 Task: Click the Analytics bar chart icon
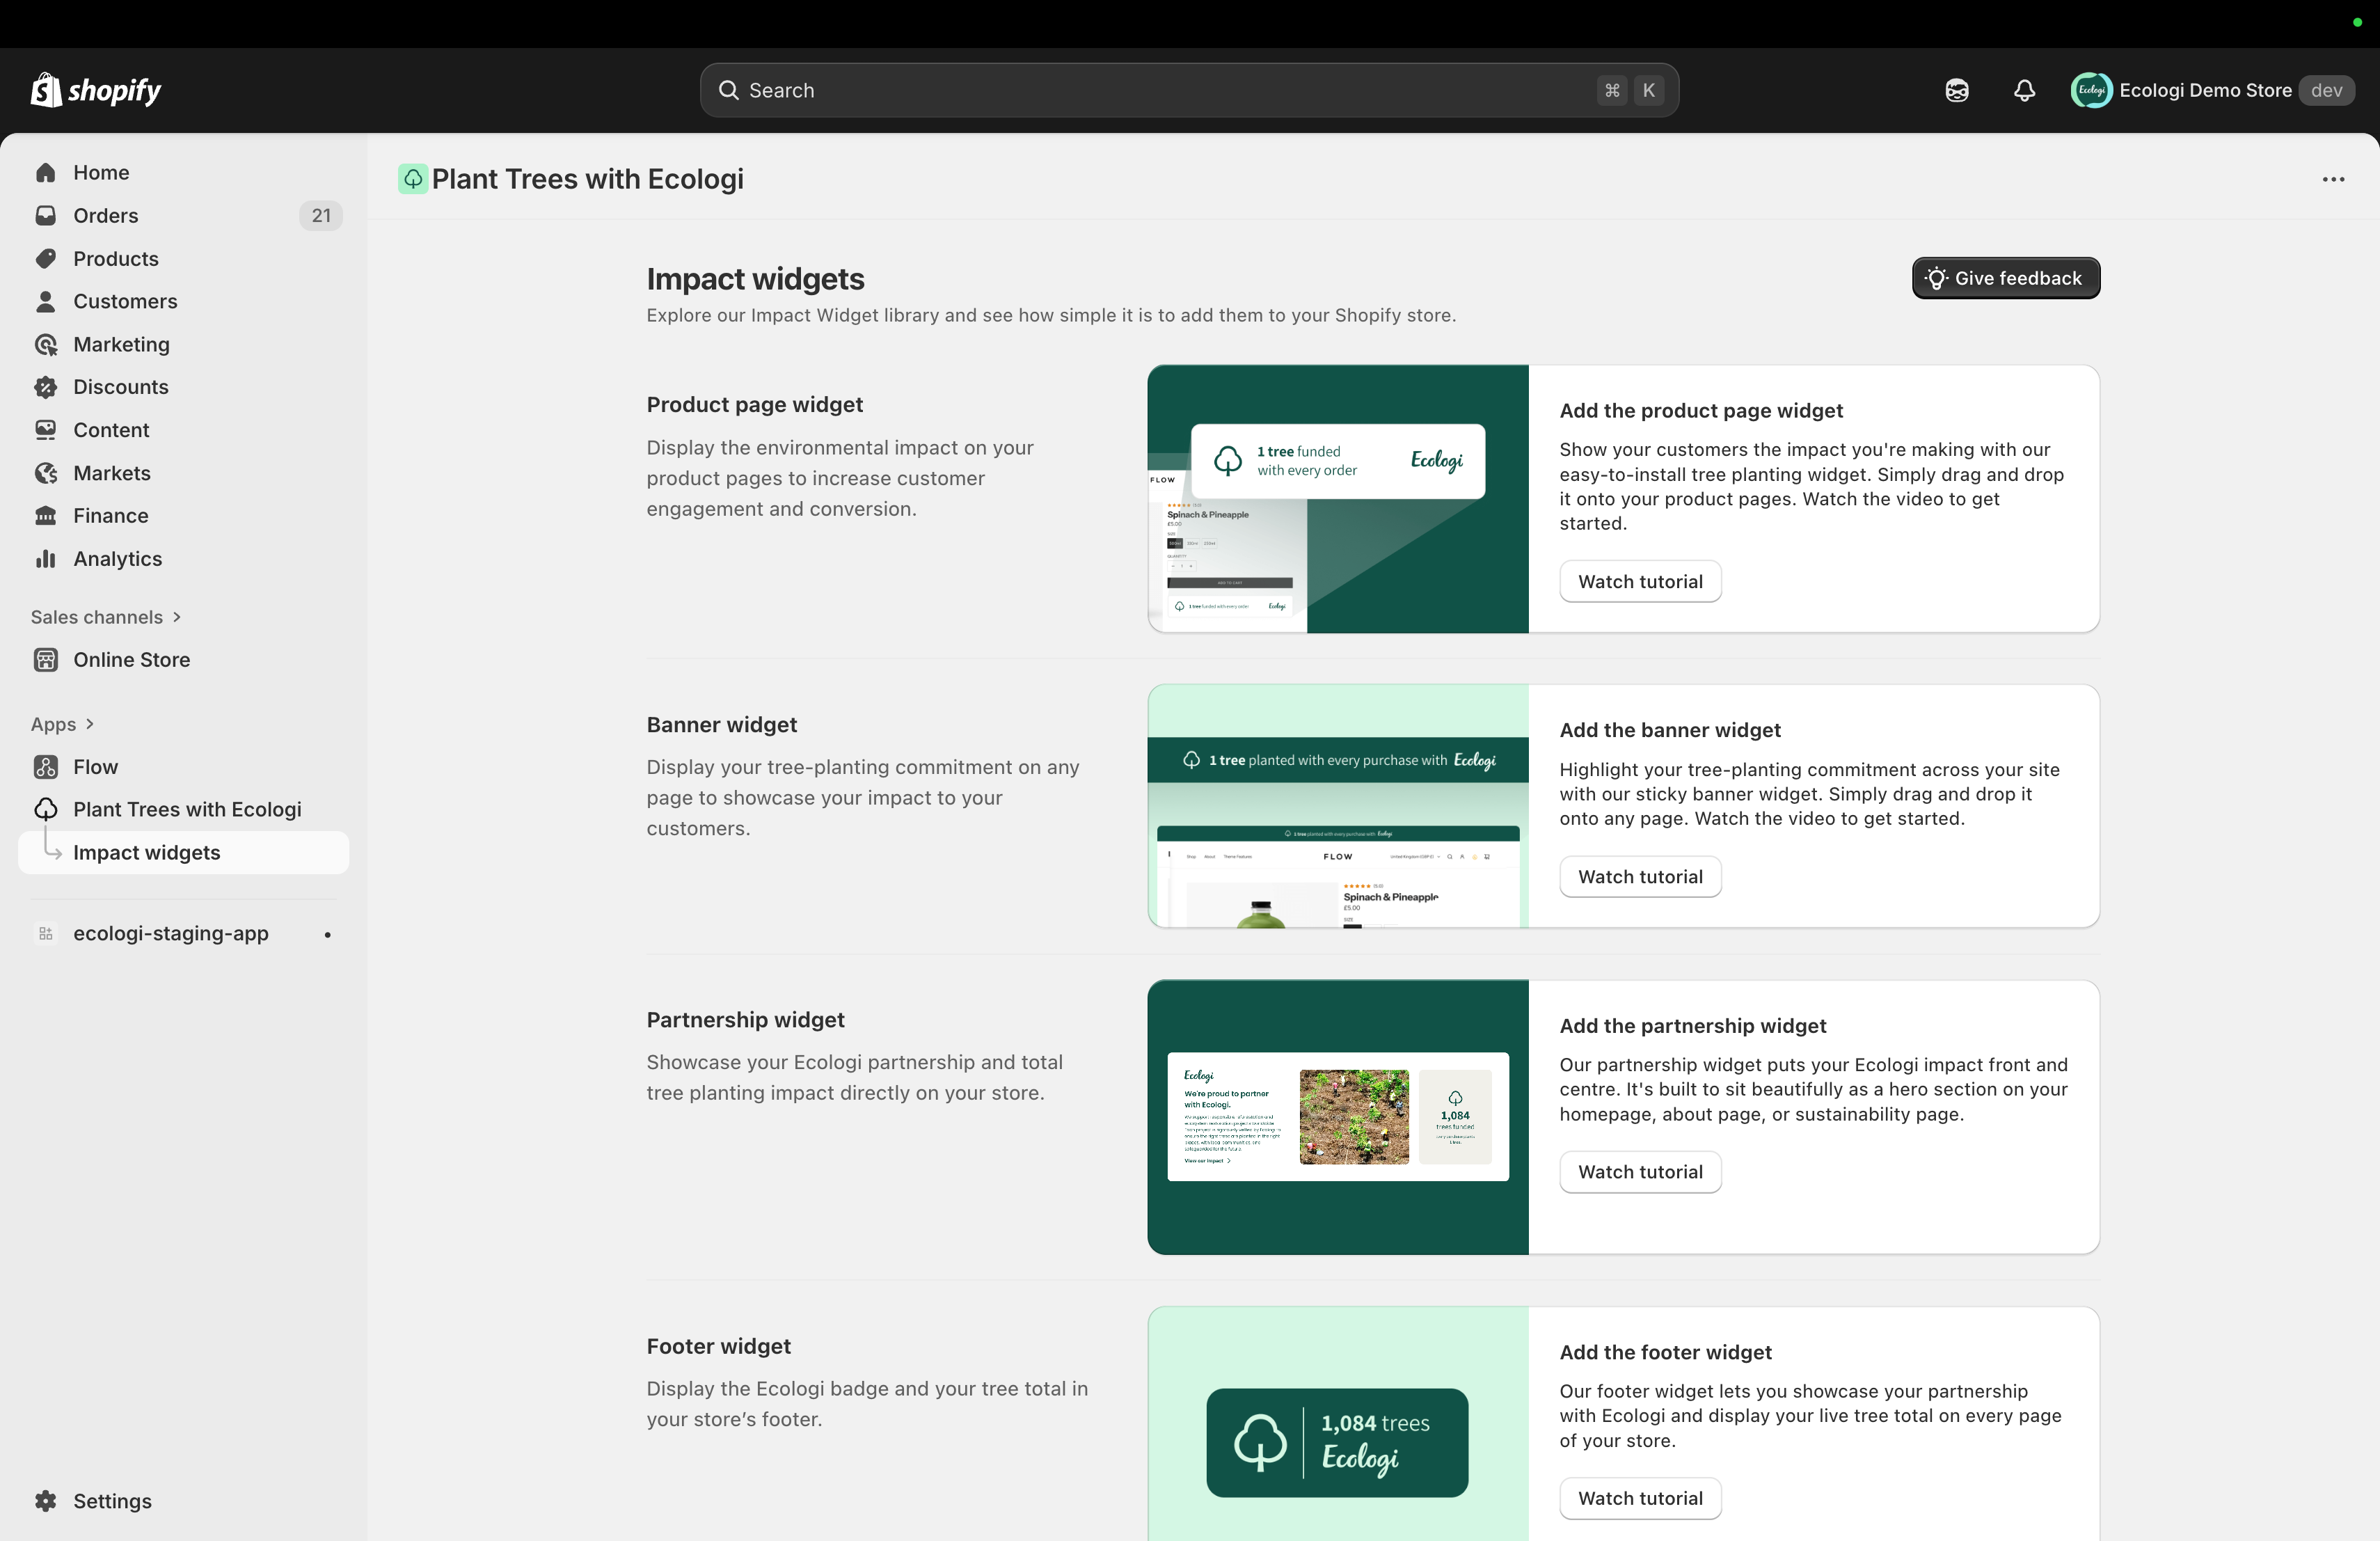tap(46, 559)
